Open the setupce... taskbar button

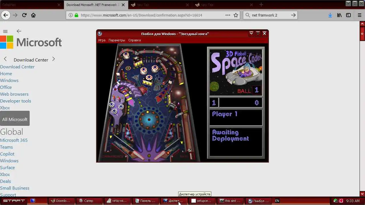coord(202,201)
